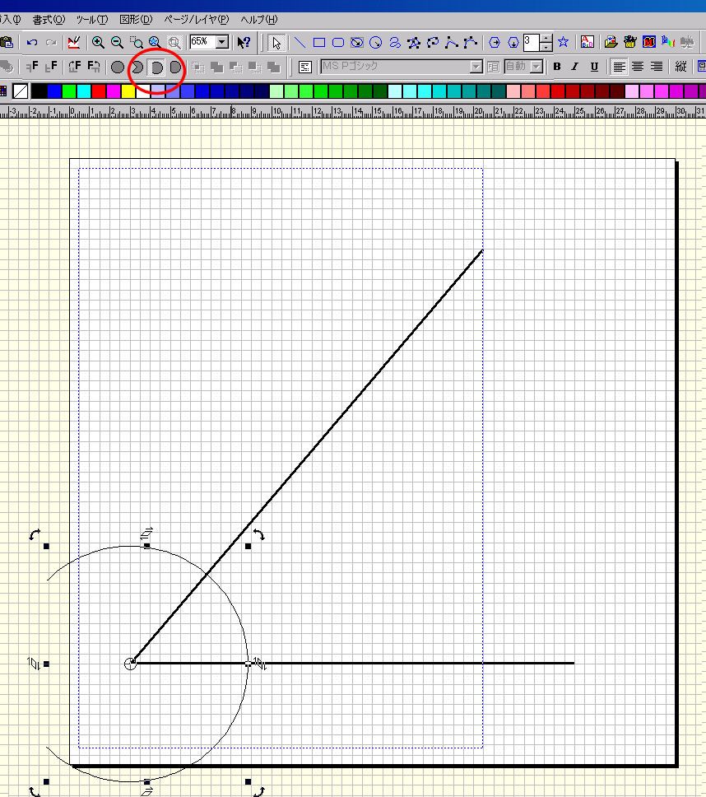Select the rounded rectangle tool
The width and height of the screenshot is (706, 797).
(x=337, y=42)
